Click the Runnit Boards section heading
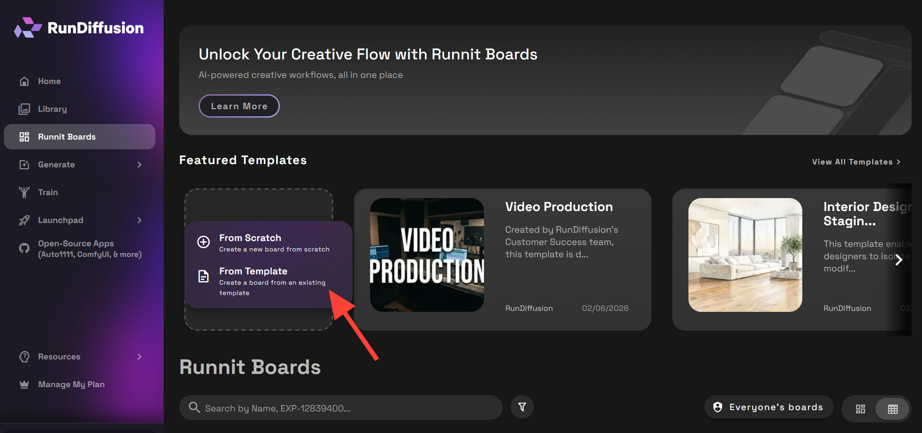 pos(250,367)
